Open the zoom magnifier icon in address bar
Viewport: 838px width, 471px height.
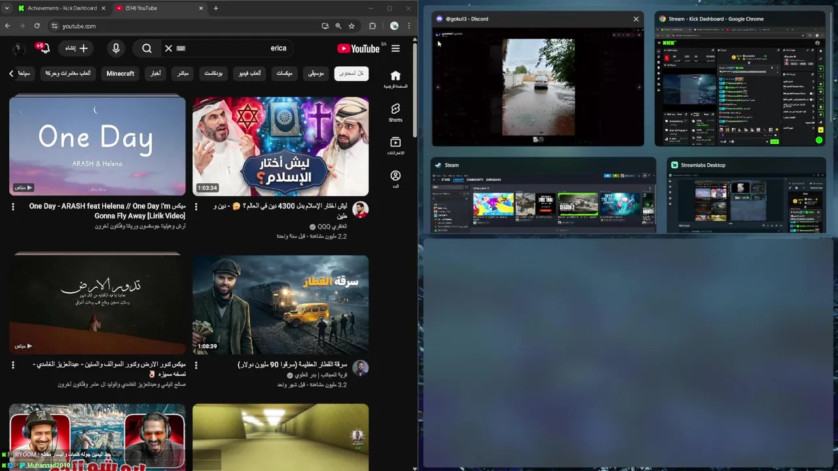338,26
